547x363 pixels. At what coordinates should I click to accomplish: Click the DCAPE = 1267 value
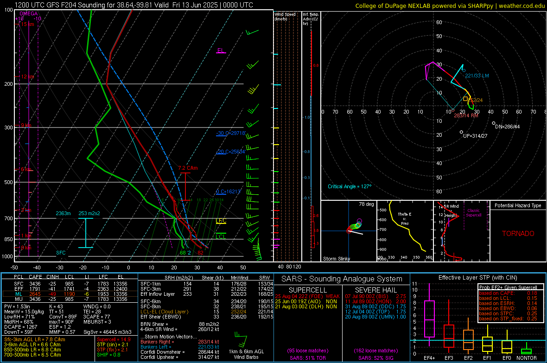[20, 327]
